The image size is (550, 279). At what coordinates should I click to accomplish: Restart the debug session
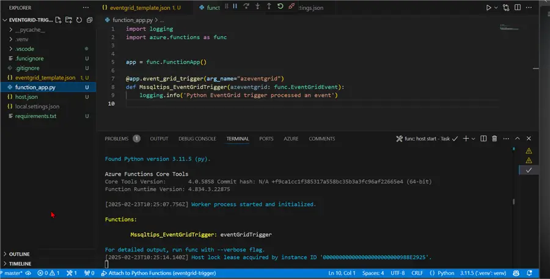pyautogui.click(x=280, y=6)
